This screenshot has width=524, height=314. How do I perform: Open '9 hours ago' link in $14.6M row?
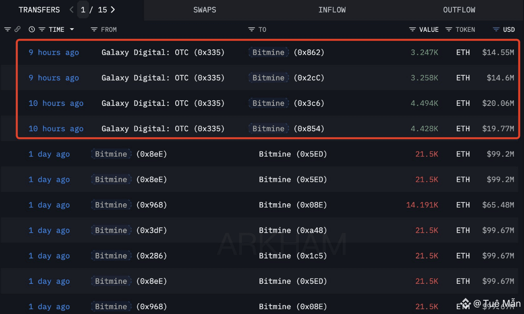pyautogui.click(x=54, y=78)
